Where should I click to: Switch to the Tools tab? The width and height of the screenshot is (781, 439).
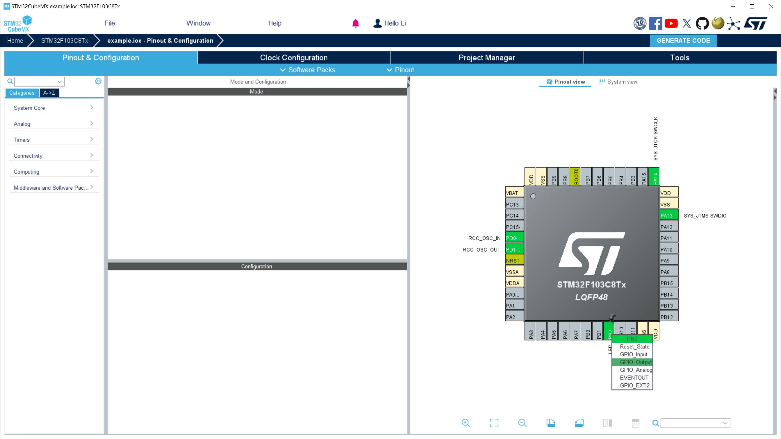[680, 58]
